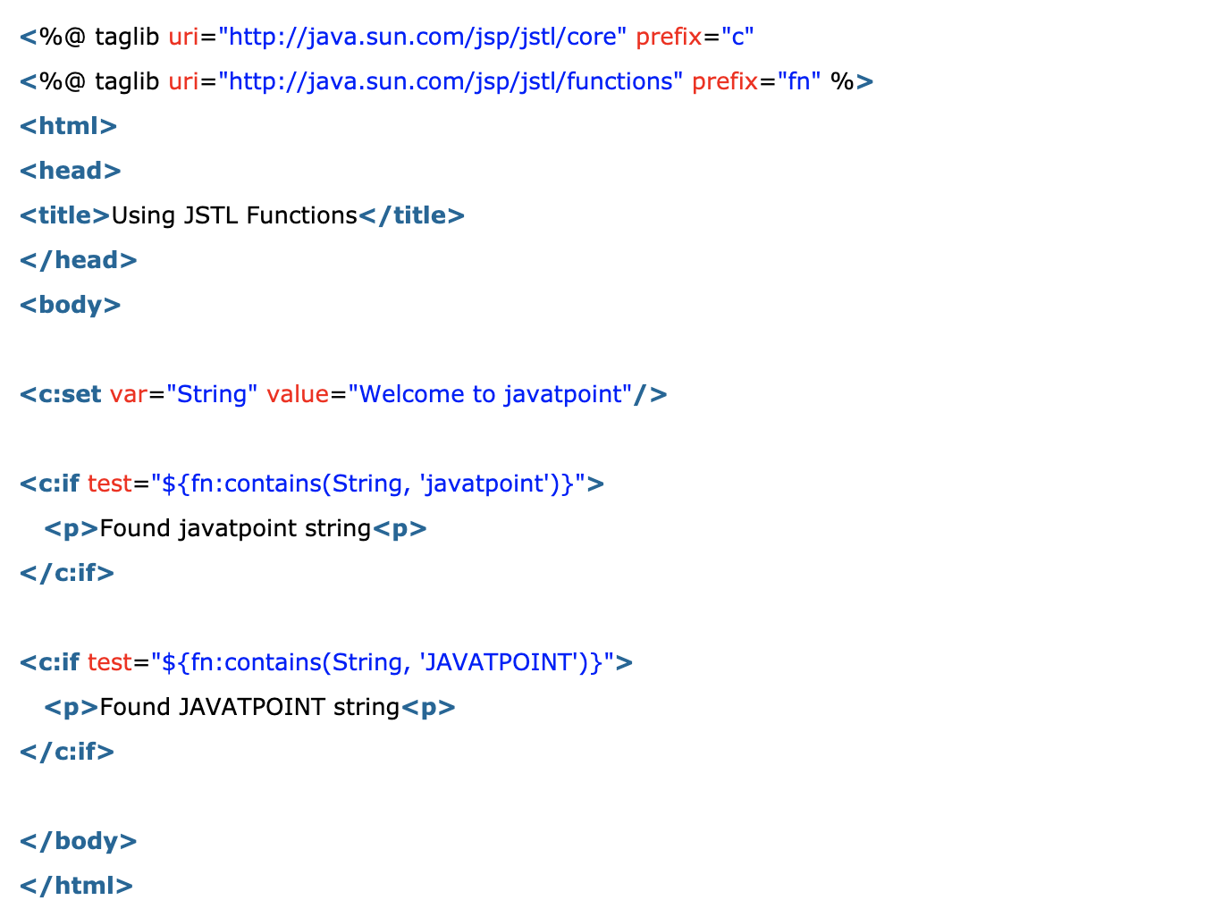Select the body opening tag
The image size is (1230, 917).
(70, 305)
